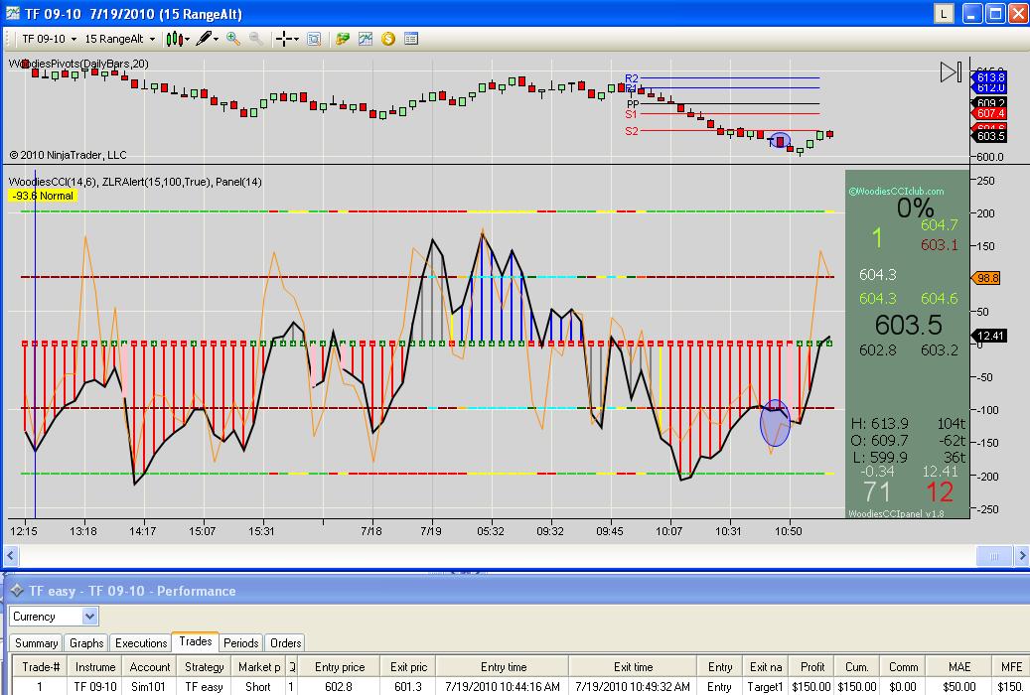The height and width of the screenshot is (695, 1030).
Task: Sort by Exit time column header
Action: coord(634,667)
